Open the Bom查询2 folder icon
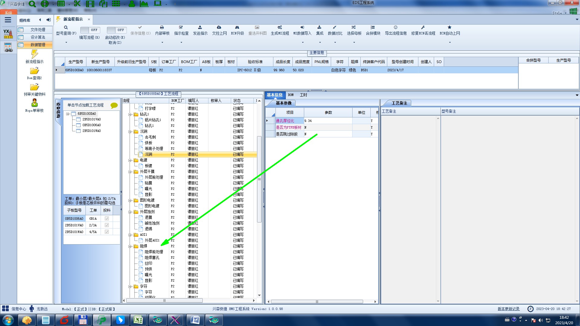The height and width of the screenshot is (326, 580). [34, 71]
